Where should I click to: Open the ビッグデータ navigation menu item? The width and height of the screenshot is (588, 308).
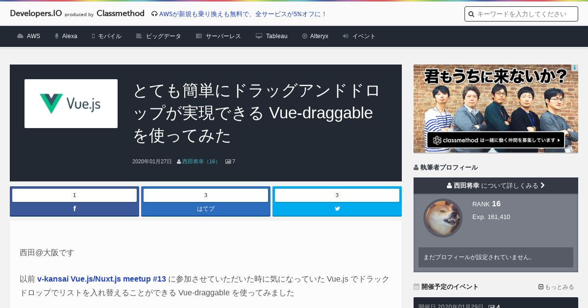point(164,36)
